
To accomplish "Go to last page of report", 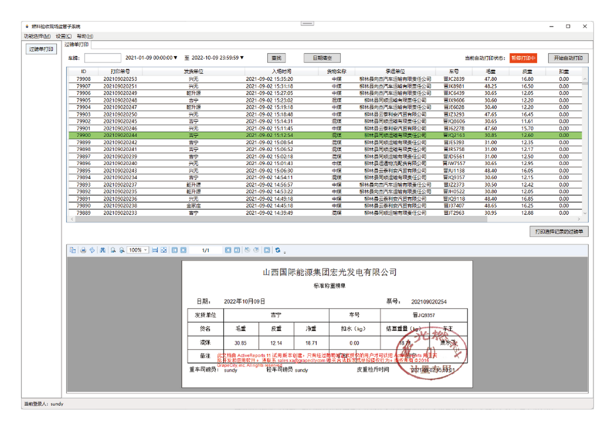I will [x=237, y=250].
